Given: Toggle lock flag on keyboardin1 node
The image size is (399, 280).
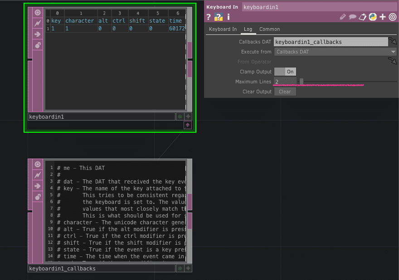Looking at the screenshot, I should (x=38, y=45).
